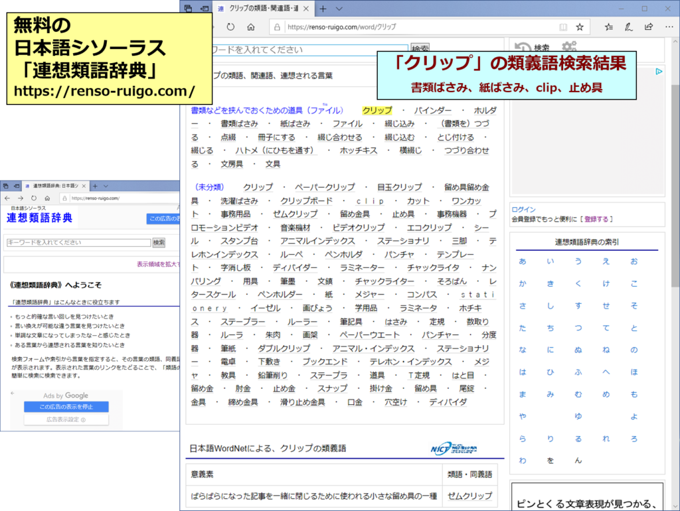Click the AdChoices icon on the ad
Viewport: 680px width, 511px height.
(x=658, y=72)
